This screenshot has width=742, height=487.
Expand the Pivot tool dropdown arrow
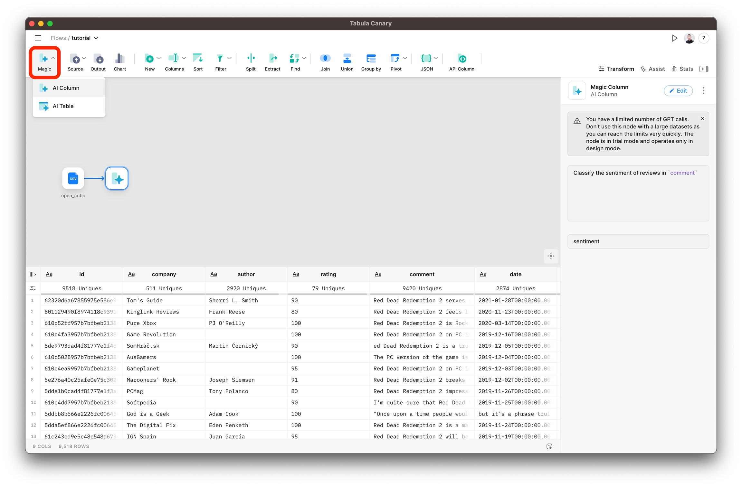(x=405, y=58)
